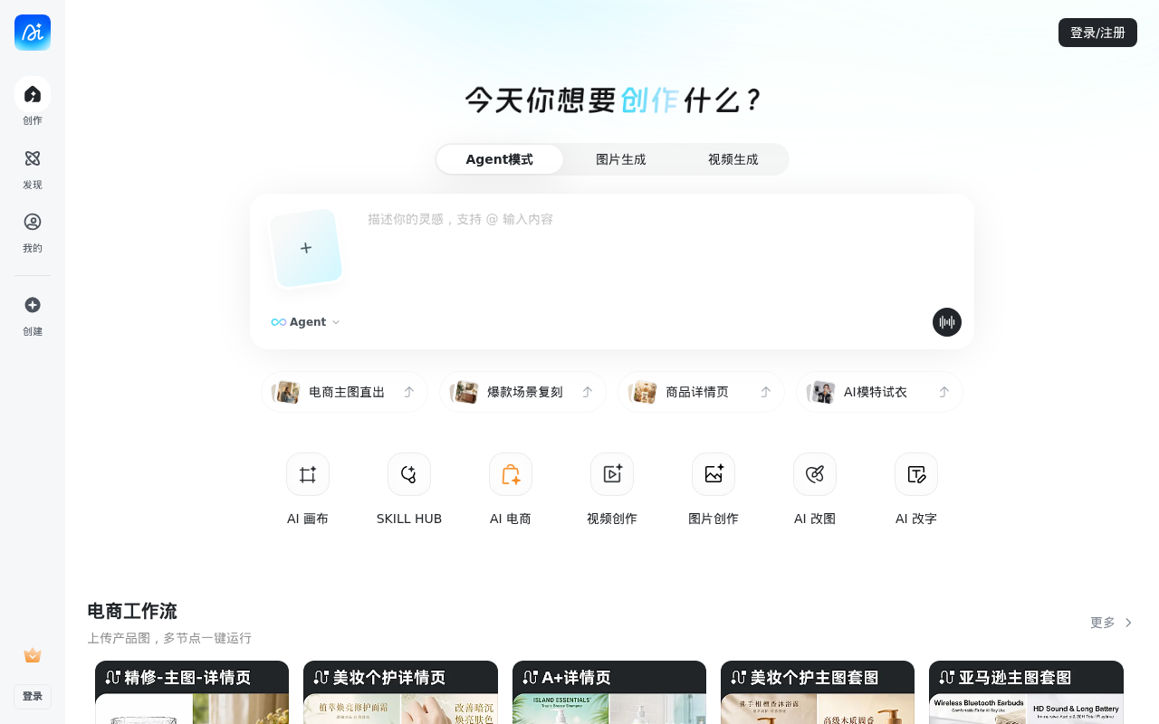This screenshot has height=724, width=1159.
Task: Open the 图片创作 tool icon
Action: 714,474
